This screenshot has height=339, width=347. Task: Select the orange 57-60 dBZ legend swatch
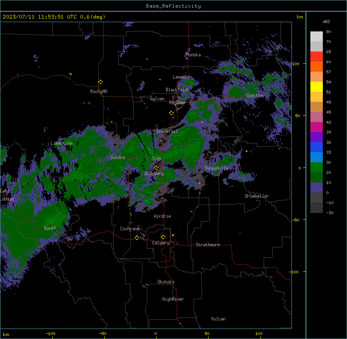[x=316, y=66]
